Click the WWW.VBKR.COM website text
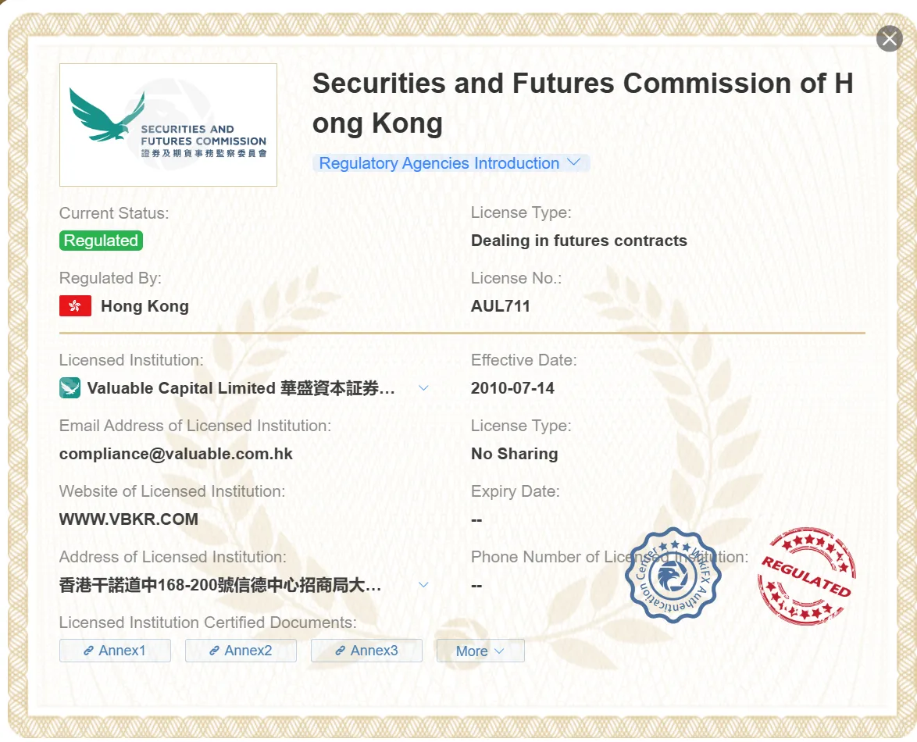Viewport: 917px width, 742px height. [x=129, y=519]
